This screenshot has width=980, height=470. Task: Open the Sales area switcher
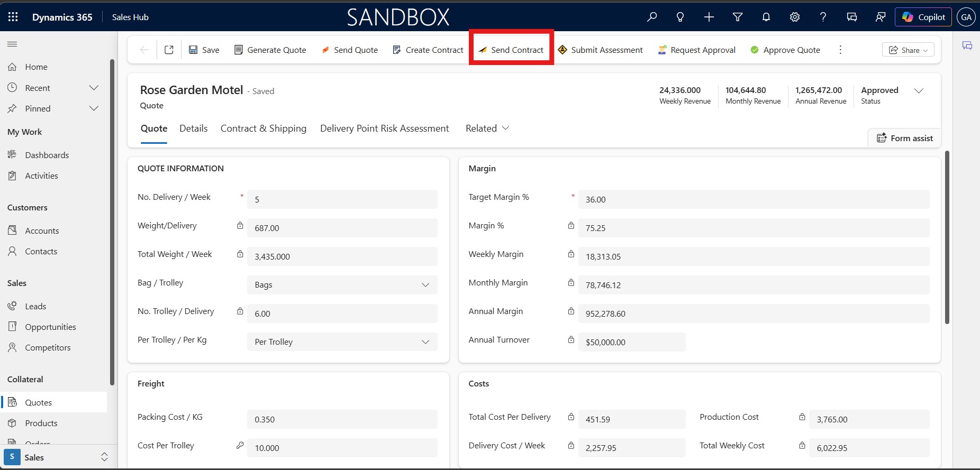[58, 457]
